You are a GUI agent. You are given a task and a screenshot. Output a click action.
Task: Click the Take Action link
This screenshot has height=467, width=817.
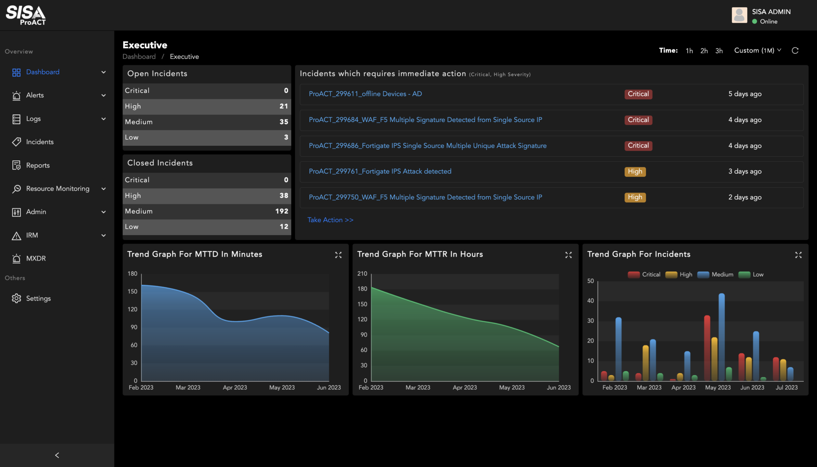[330, 220]
